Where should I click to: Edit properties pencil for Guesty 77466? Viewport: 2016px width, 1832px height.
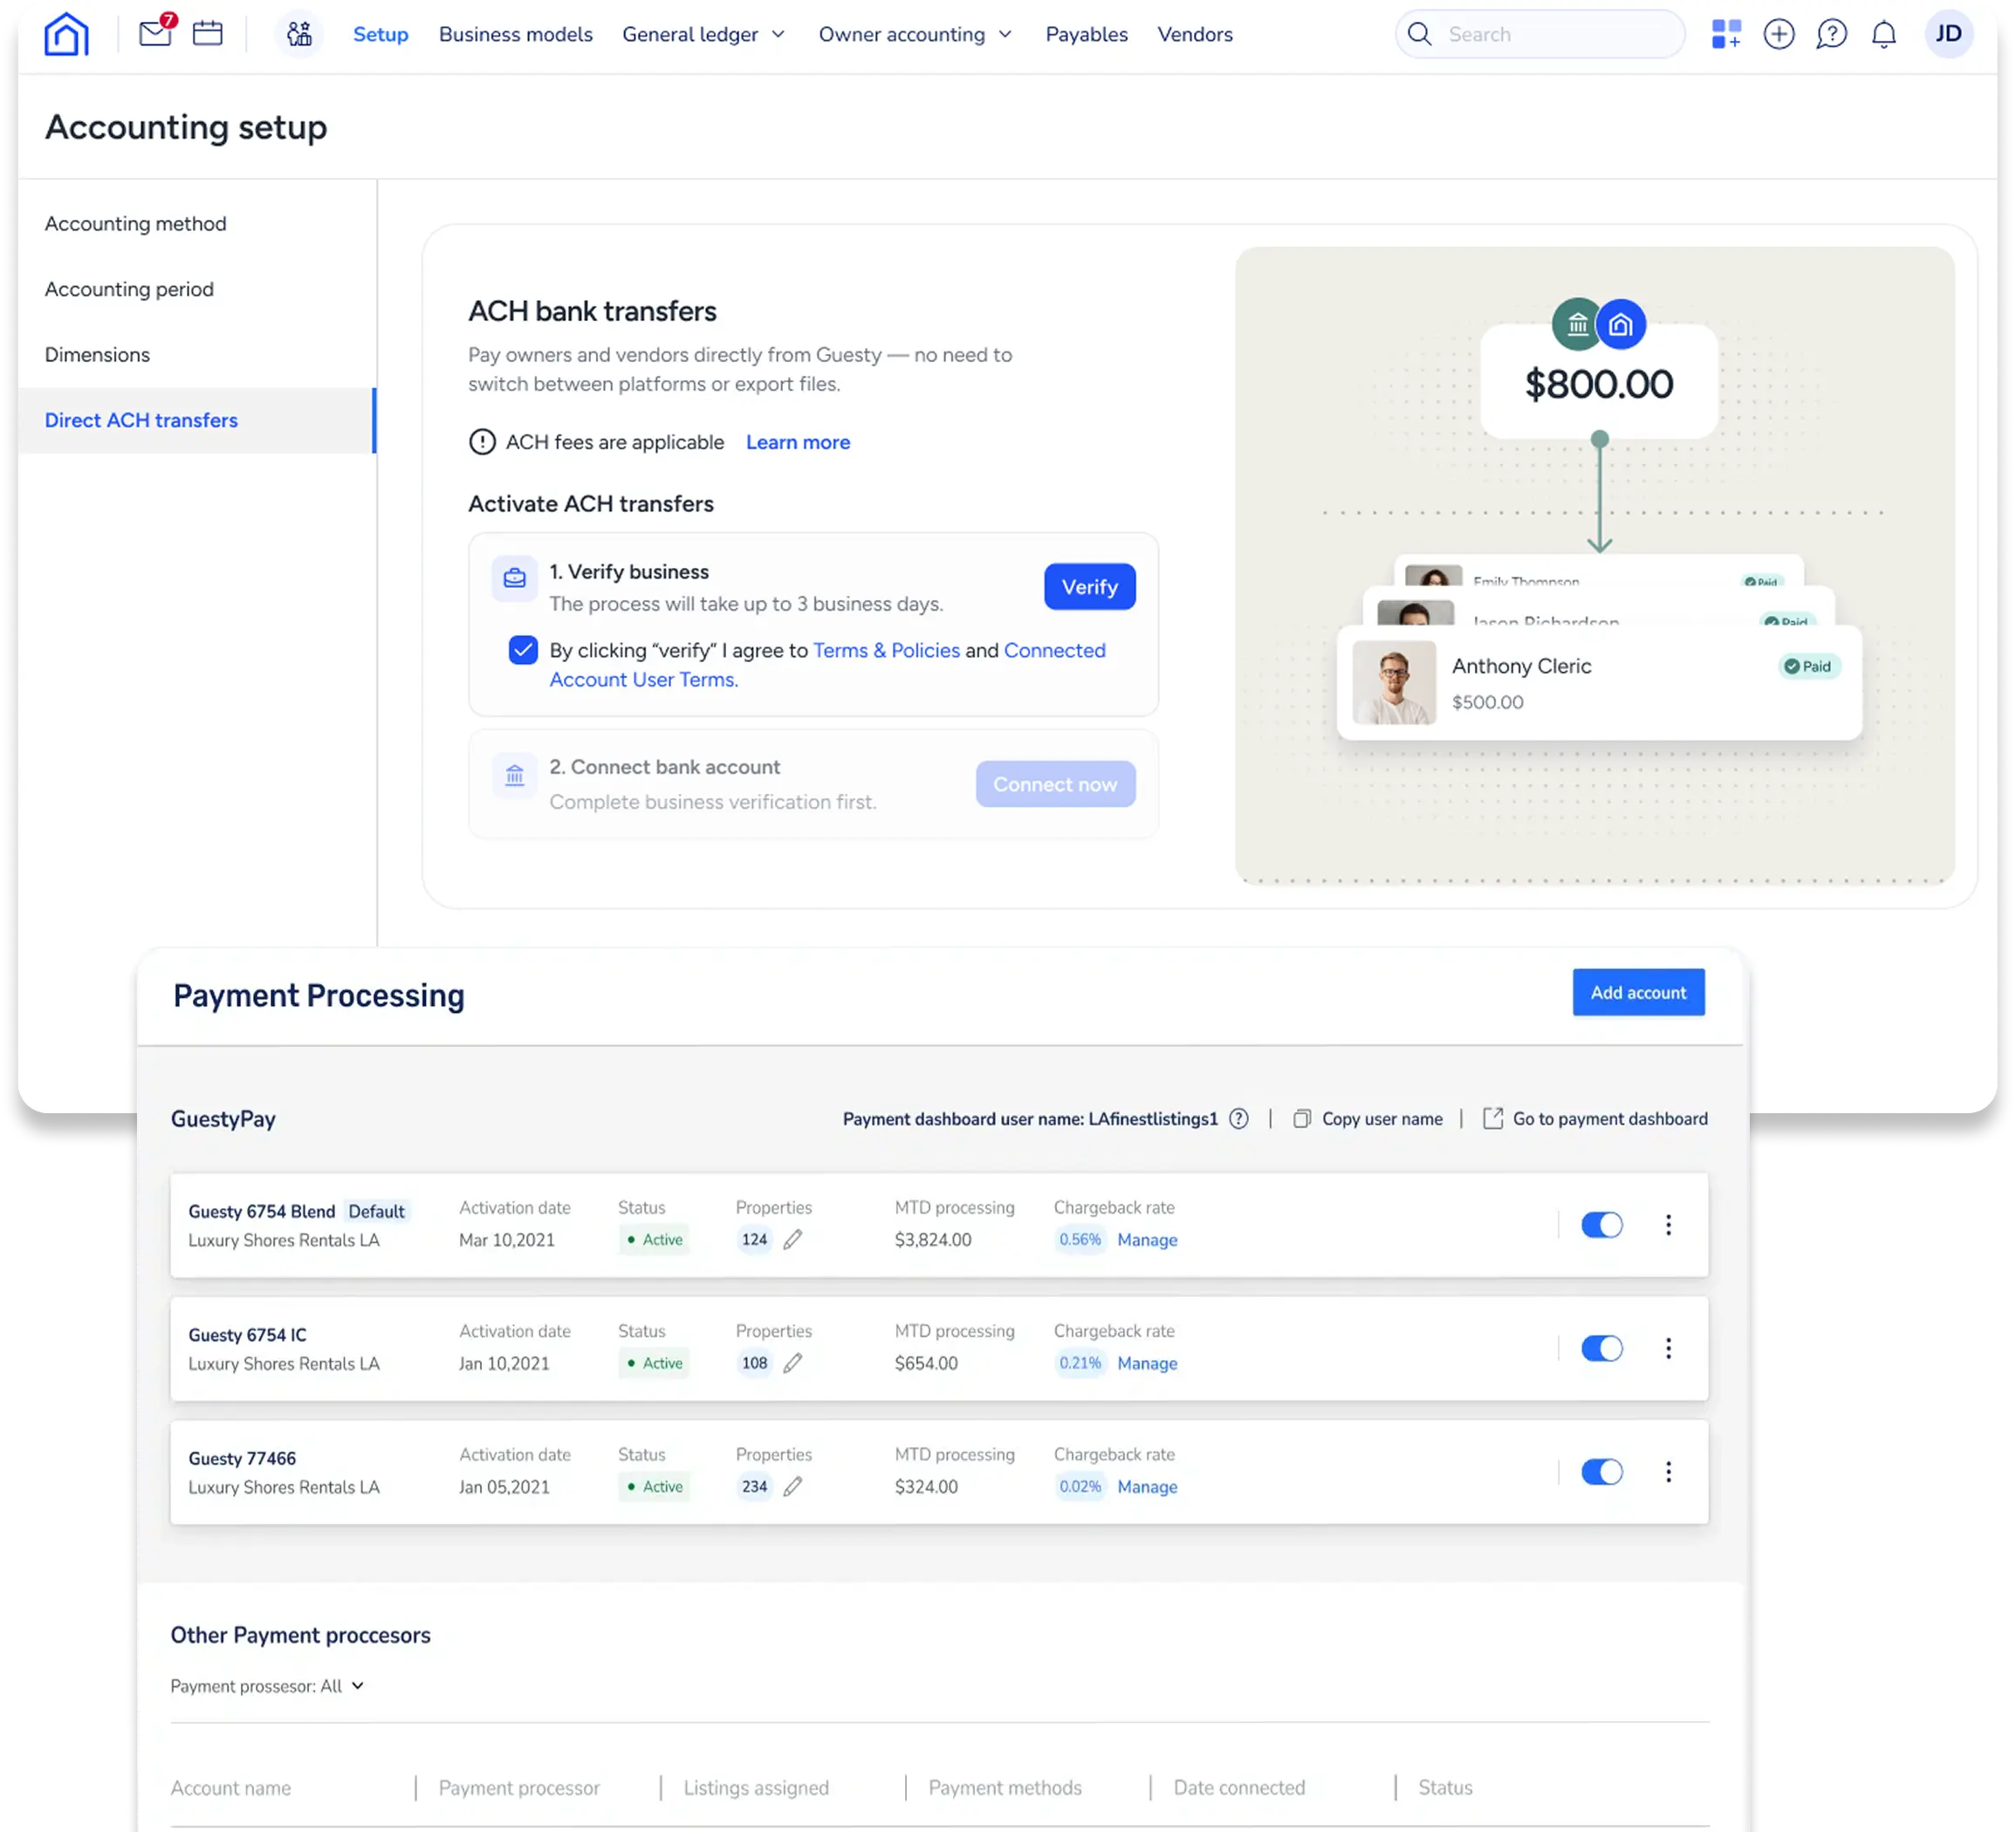coord(793,1487)
